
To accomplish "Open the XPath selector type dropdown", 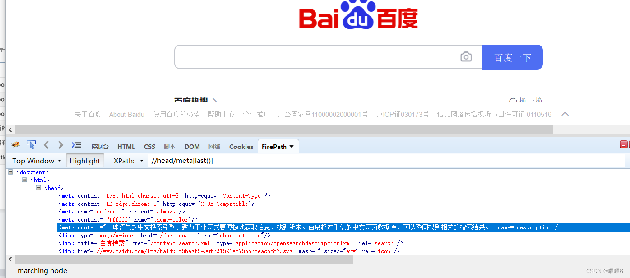I will [x=142, y=161].
